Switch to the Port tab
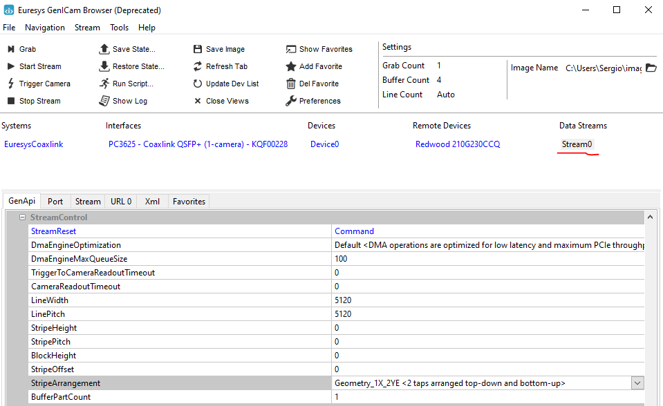This screenshot has height=406, width=663. pyautogui.click(x=55, y=202)
